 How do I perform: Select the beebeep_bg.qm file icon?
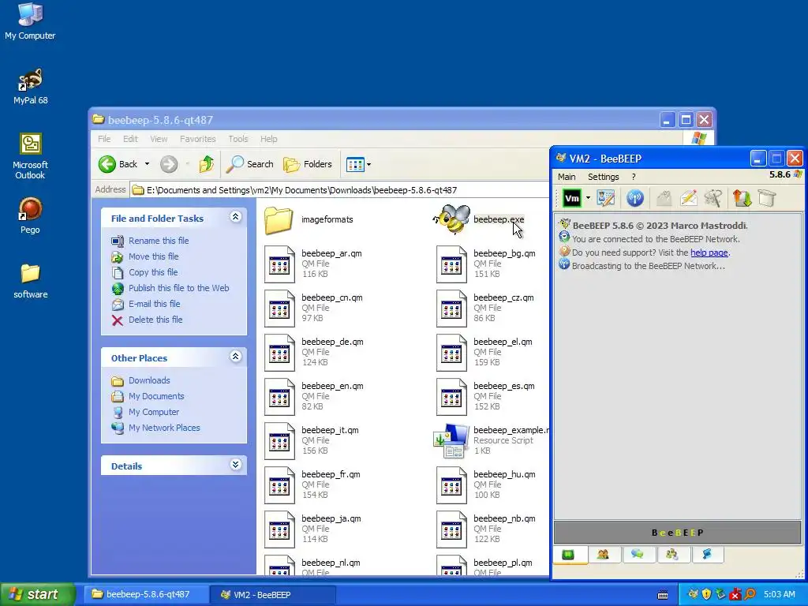click(x=451, y=264)
